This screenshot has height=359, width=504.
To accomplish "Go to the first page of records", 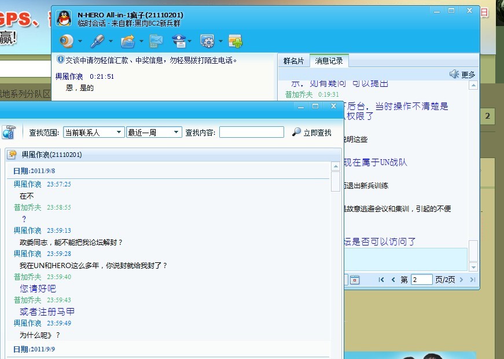I will click(x=381, y=280).
